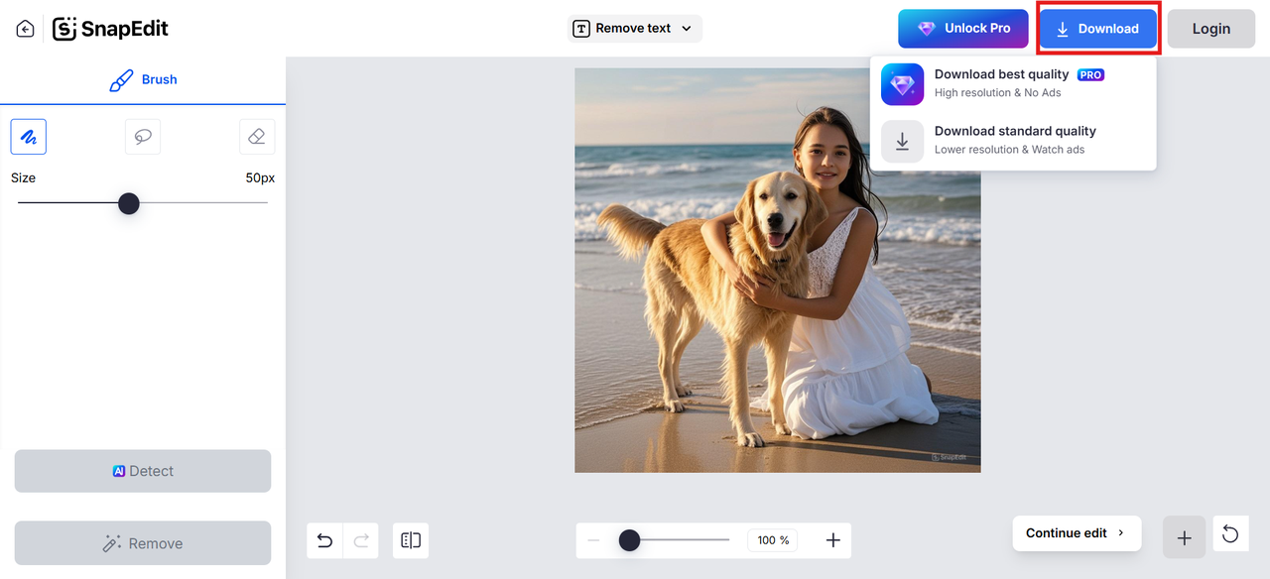Screen dimensions: 1270x579
Task: Go back using the back arrow icon
Action: pos(25,29)
